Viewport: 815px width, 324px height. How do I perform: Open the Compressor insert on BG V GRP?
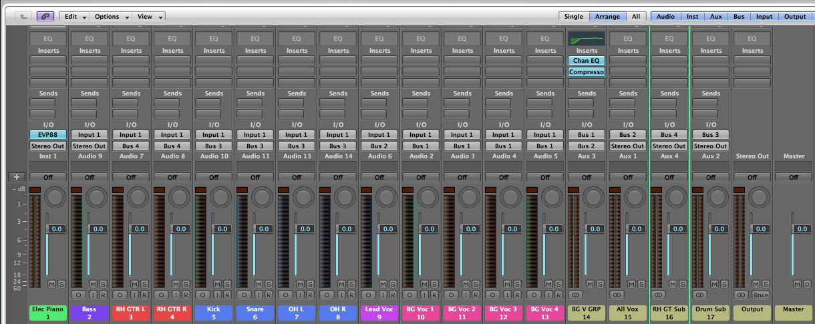587,71
